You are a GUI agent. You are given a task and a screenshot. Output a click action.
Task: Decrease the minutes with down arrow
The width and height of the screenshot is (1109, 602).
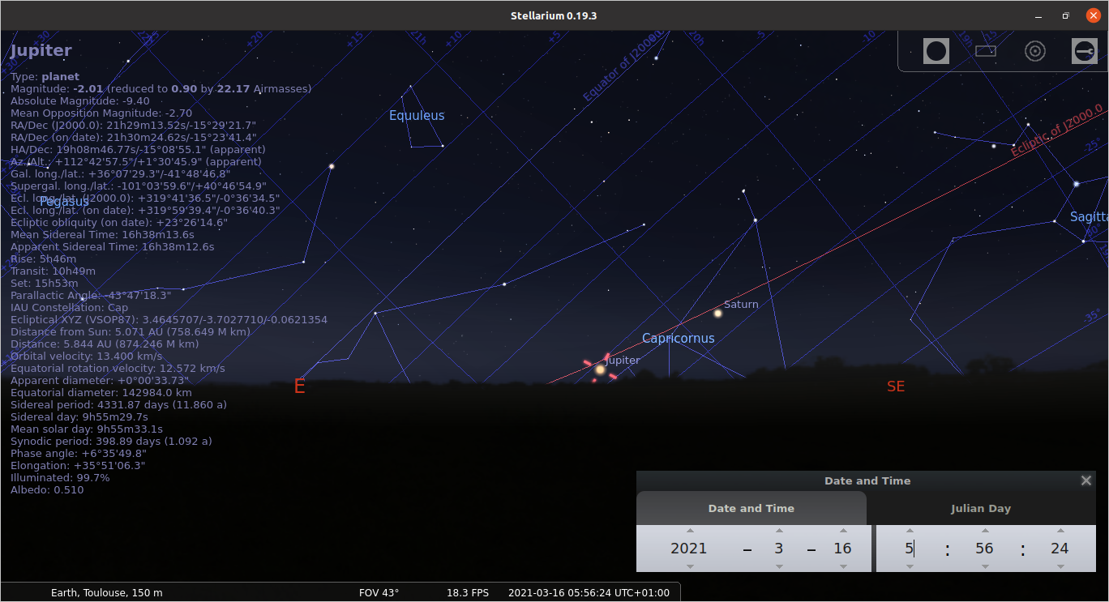[984, 566]
